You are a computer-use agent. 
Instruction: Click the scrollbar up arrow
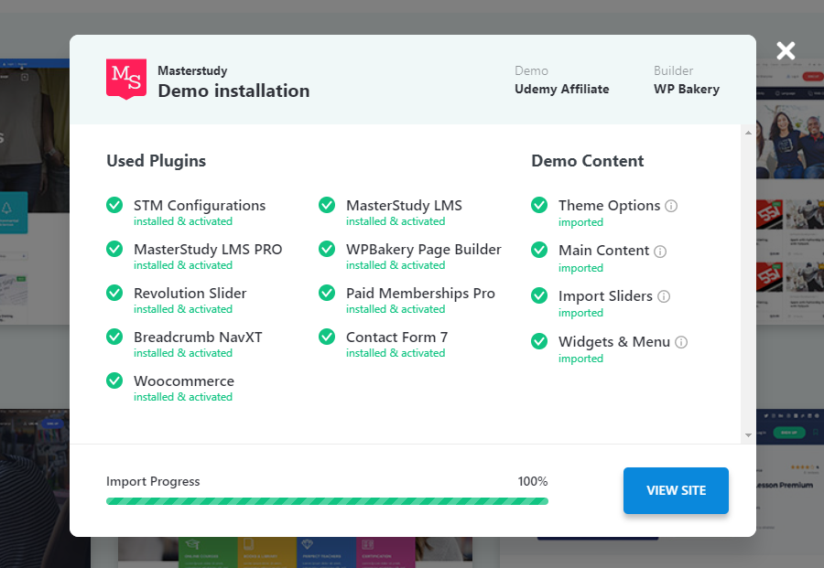tap(748, 133)
